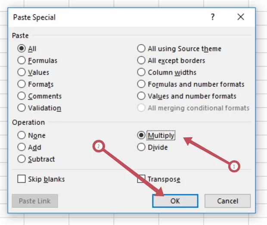Enable the Skip blanks checkbox
This screenshot has width=267, height=225.
click(22, 179)
